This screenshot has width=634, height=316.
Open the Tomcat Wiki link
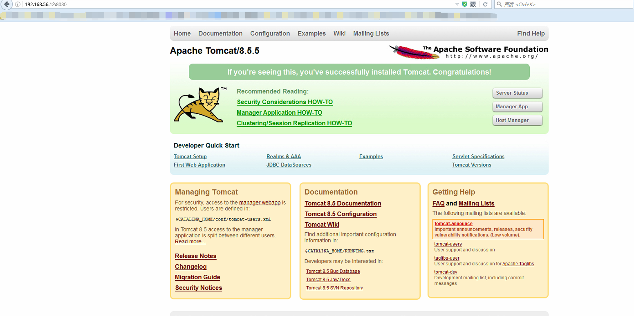click(322, 225)
